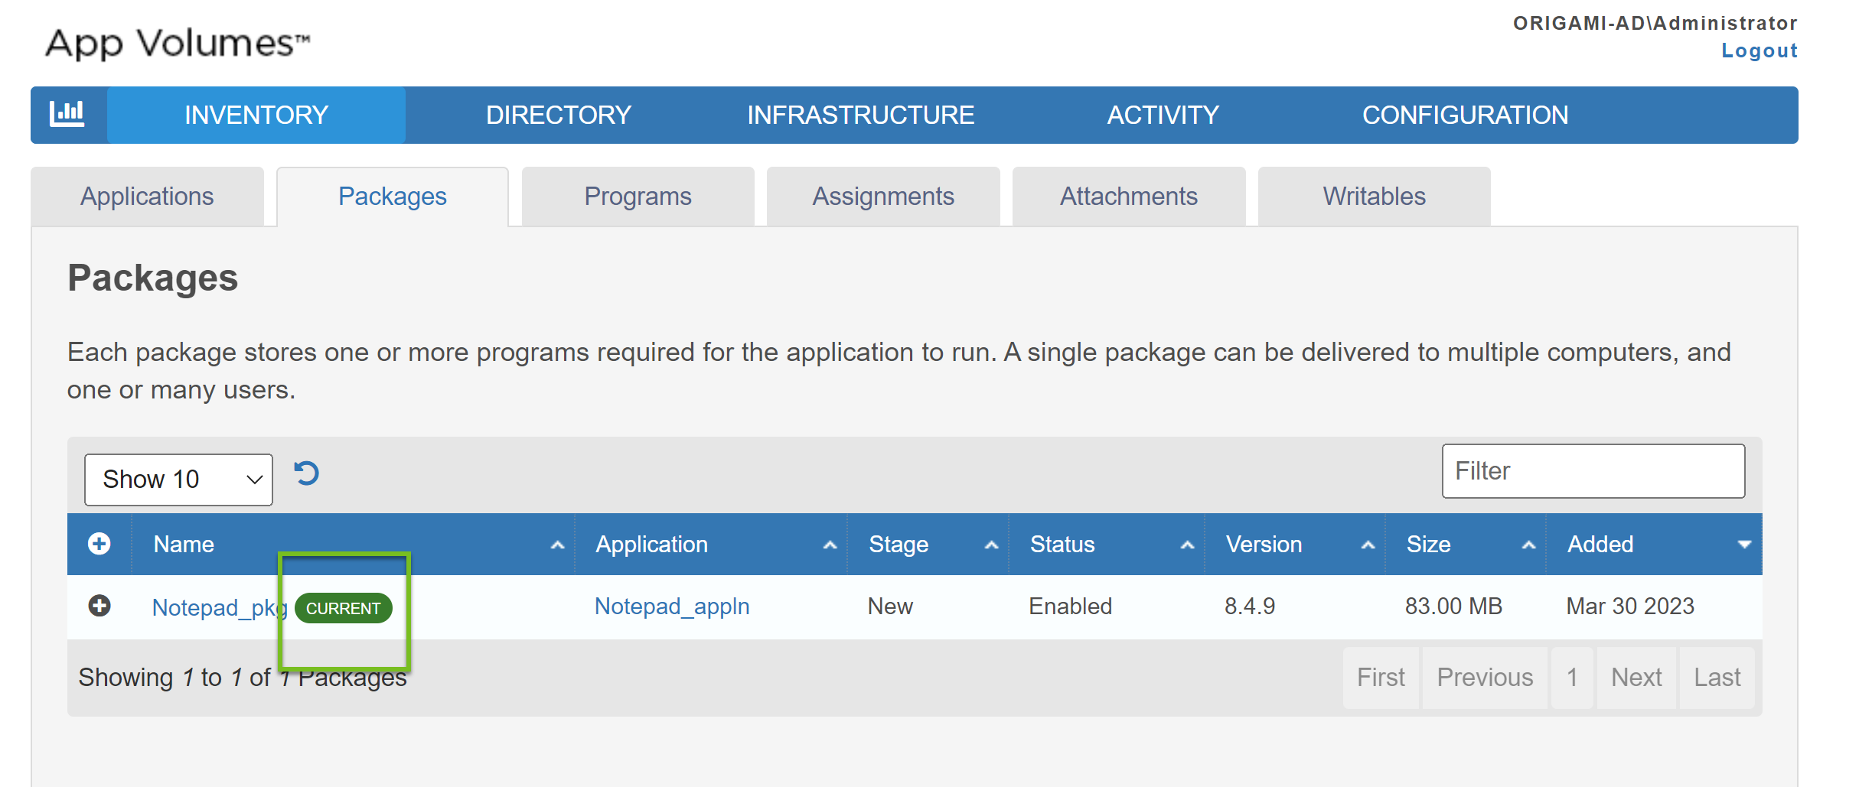Click the 'Enabled' status cell
This screenshot has height=787, width=1859.
tap(1070, 607)
